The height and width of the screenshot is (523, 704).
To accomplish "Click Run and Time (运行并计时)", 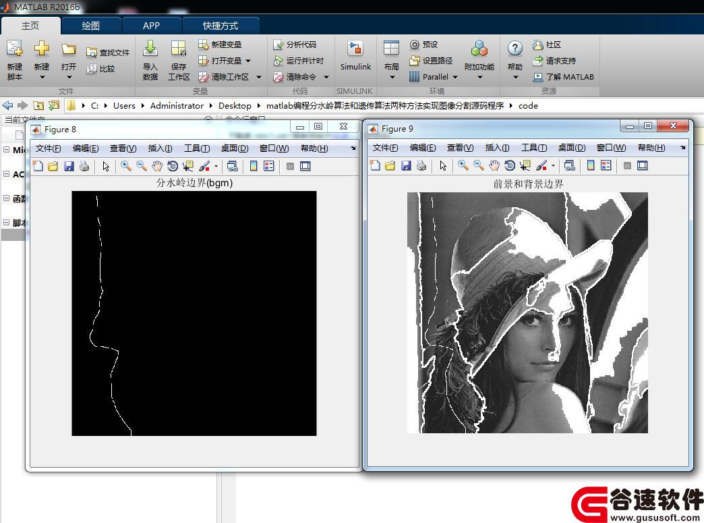I will point(299,61).
